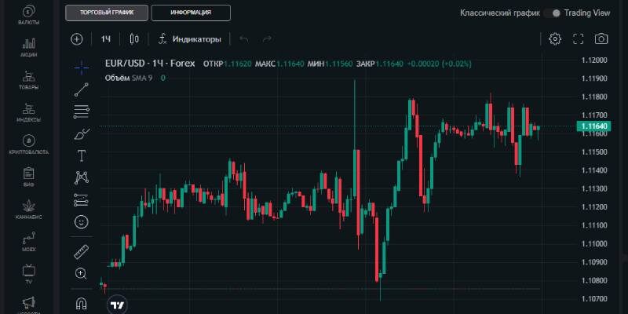The image size is (628, 314).
Task: Open the candlestick chart type selector
Action: tap(134, 39)
